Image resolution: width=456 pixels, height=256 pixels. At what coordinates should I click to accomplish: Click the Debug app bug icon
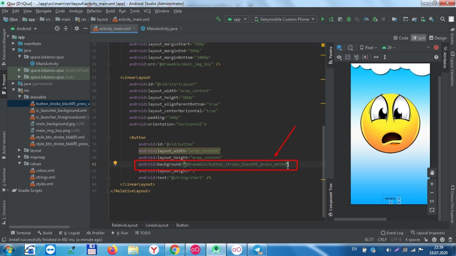tap(348, 19)
